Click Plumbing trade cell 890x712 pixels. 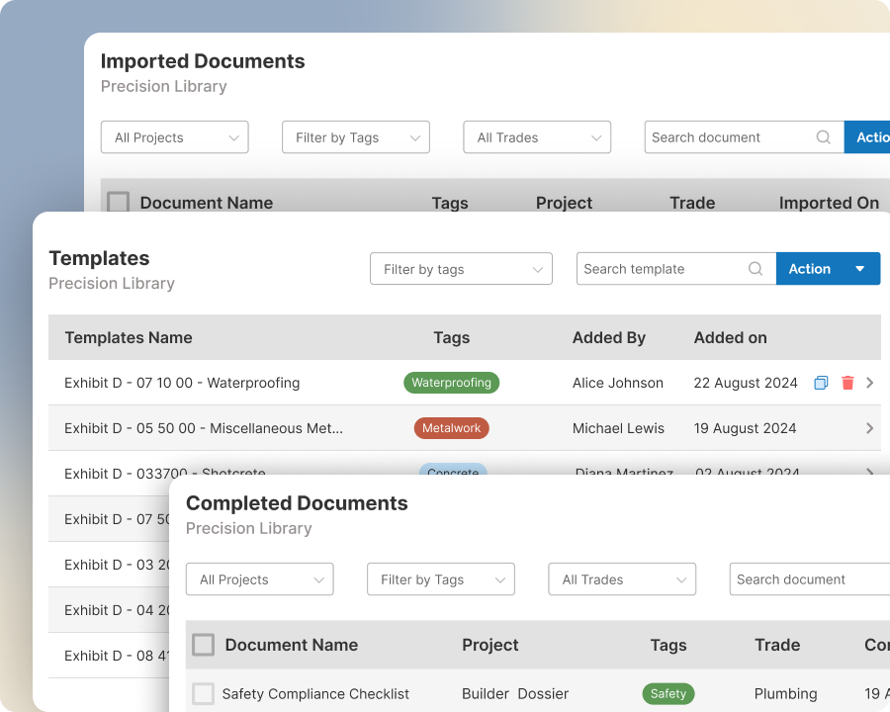(x=785, y=694)
